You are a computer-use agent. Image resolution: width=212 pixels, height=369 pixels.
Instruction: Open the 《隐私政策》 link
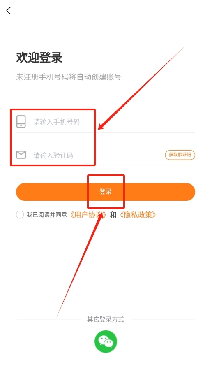[138, 215]
